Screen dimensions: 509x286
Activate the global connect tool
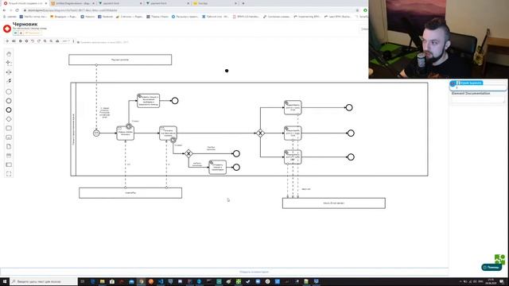click(x=9, y=81)
